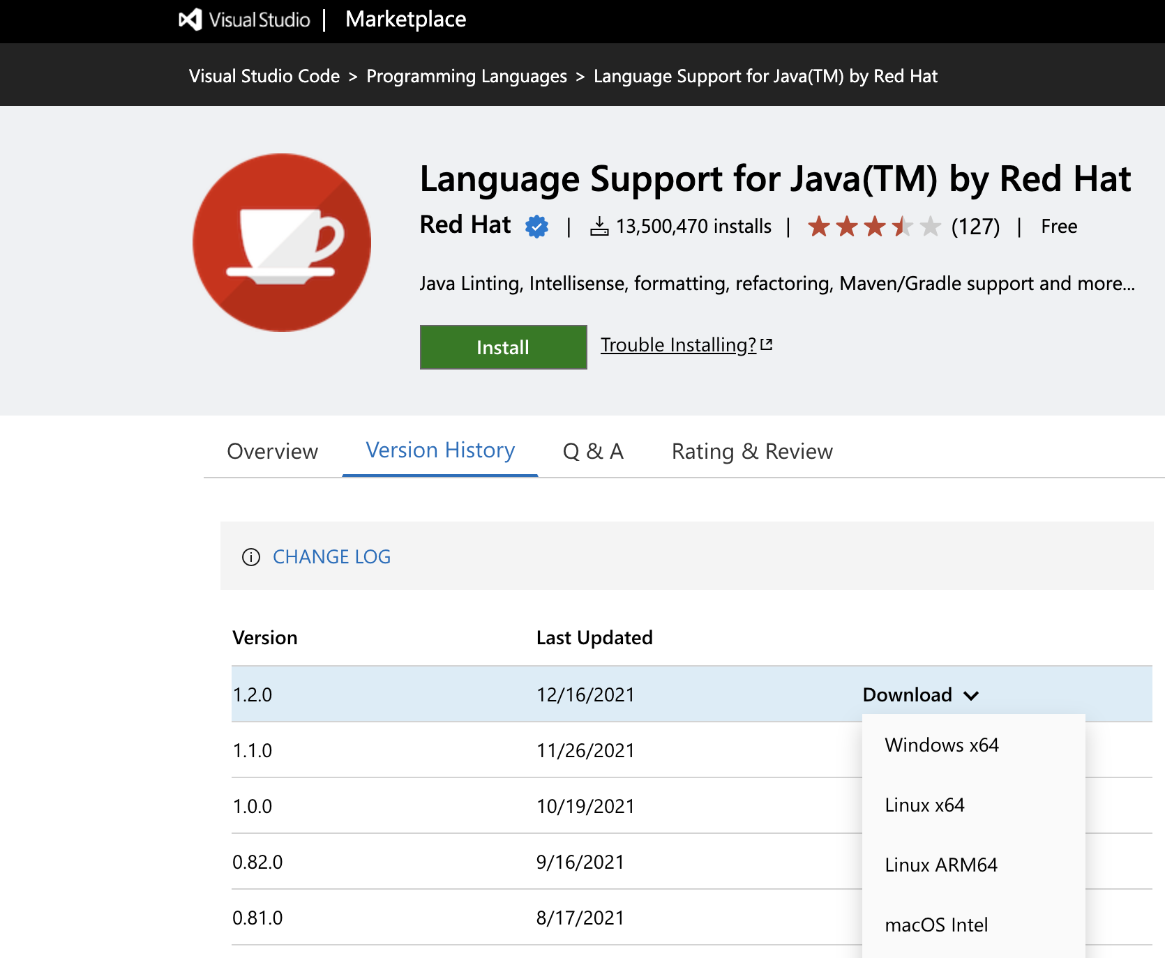Click the Install button
1165x958 pixels.
click(503, 347)
